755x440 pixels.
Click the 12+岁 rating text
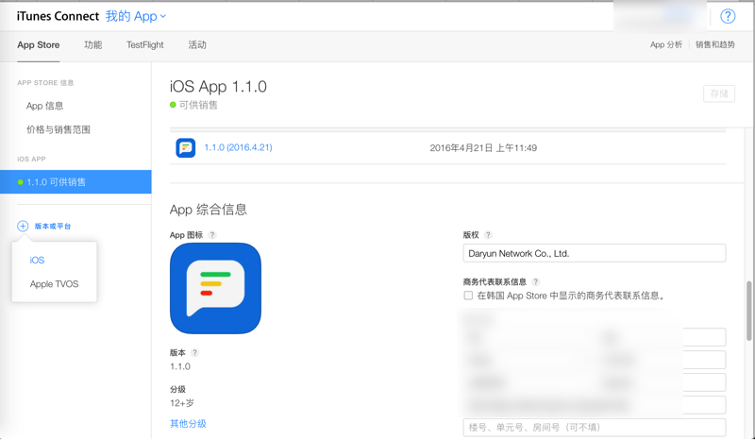click(x=182, y=403)
